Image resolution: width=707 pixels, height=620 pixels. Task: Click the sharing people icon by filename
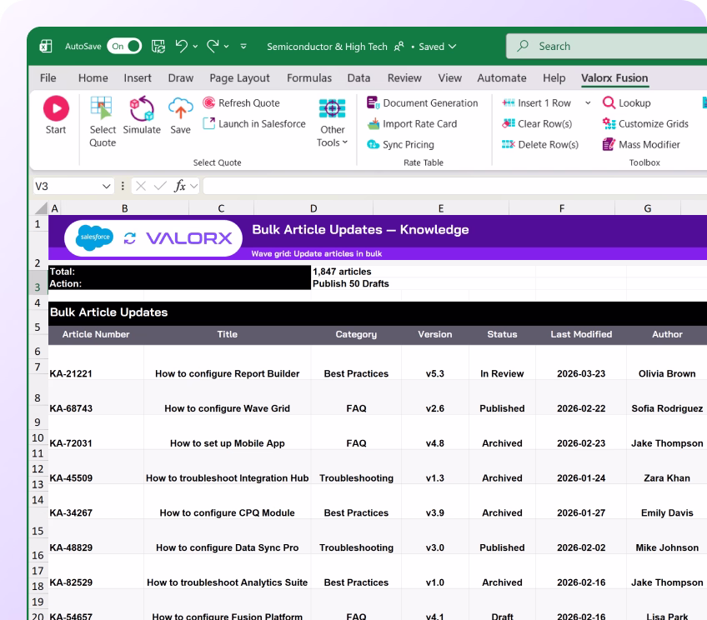point(399,47)
